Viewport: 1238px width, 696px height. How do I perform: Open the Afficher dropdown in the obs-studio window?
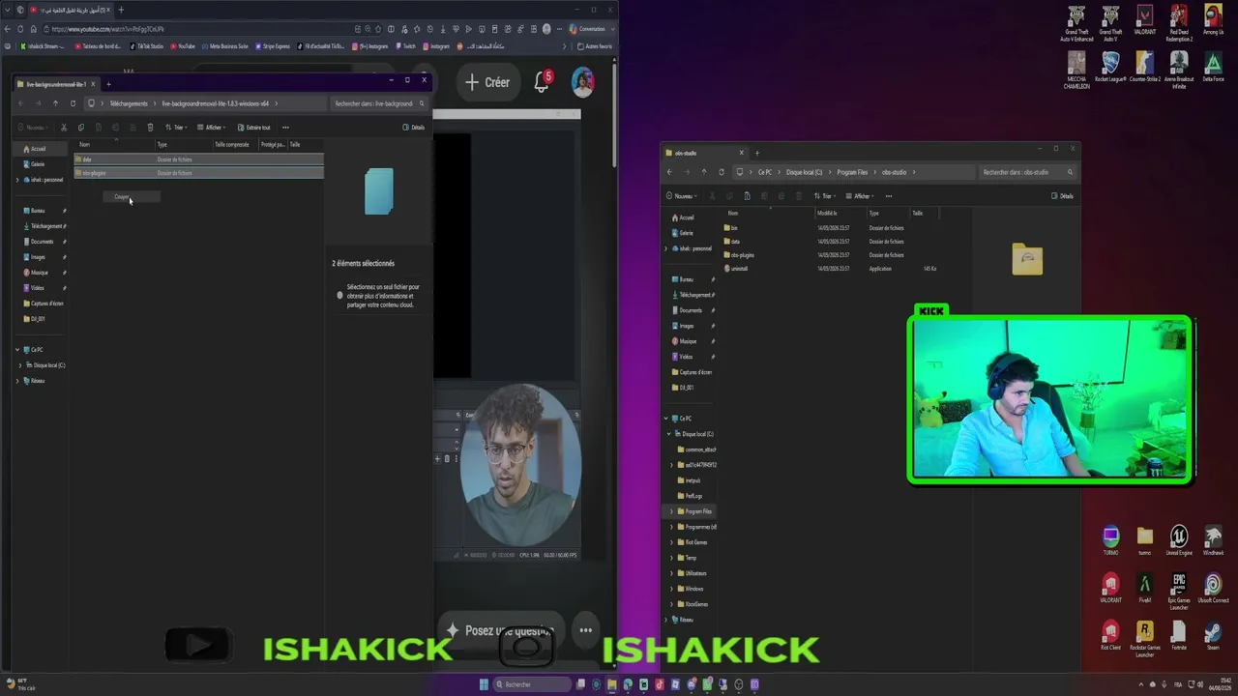859,196
